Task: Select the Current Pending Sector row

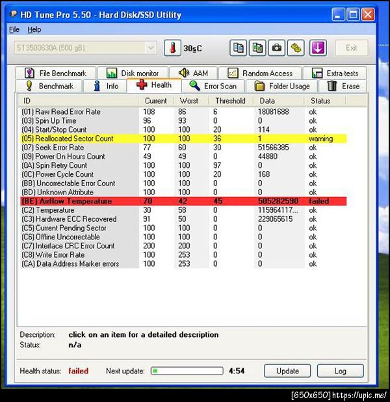Action: point(183,228)
